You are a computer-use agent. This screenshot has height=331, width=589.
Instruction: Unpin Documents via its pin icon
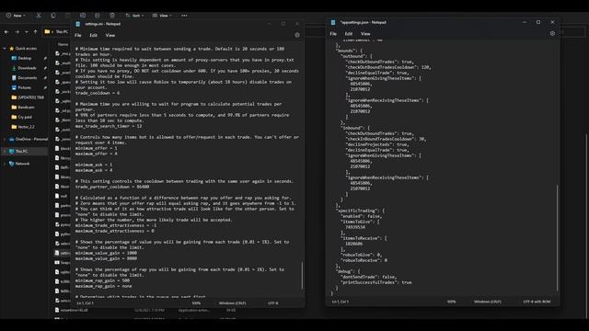click(45, 77)
